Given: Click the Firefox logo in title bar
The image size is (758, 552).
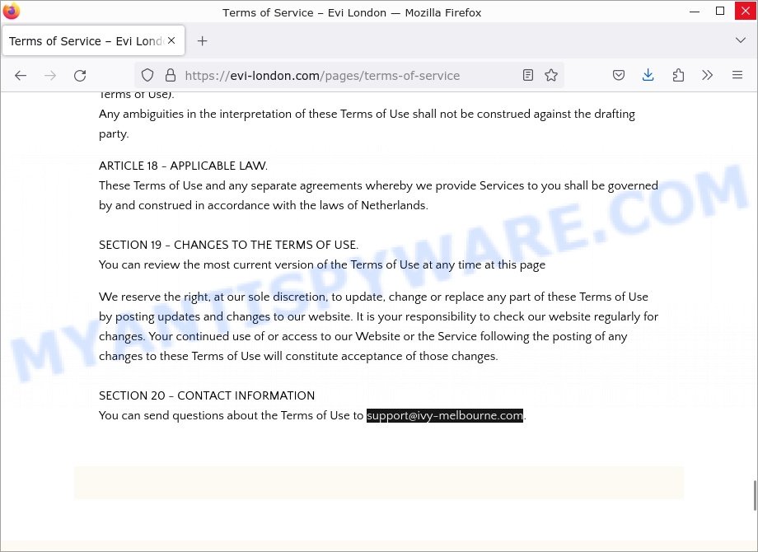Looking at the screenshot, I should tap(11, 11).
